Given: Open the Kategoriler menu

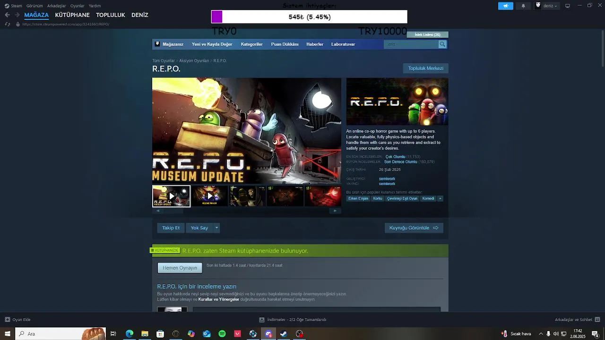Looking at the screenshot, I should 251,44.
